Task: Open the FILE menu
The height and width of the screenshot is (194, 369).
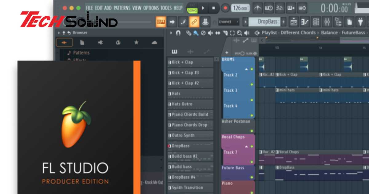Action: coord(90,8)
